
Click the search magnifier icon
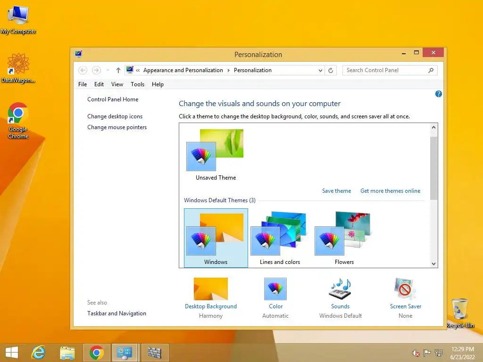[431, 70]
